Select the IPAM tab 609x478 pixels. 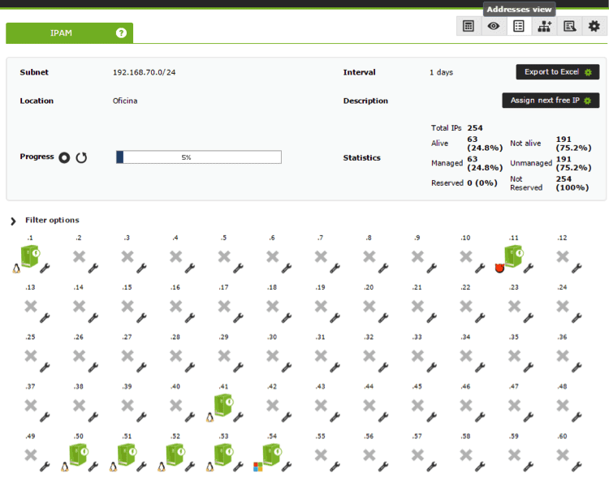pyautogui.click(x=69, y=33)
